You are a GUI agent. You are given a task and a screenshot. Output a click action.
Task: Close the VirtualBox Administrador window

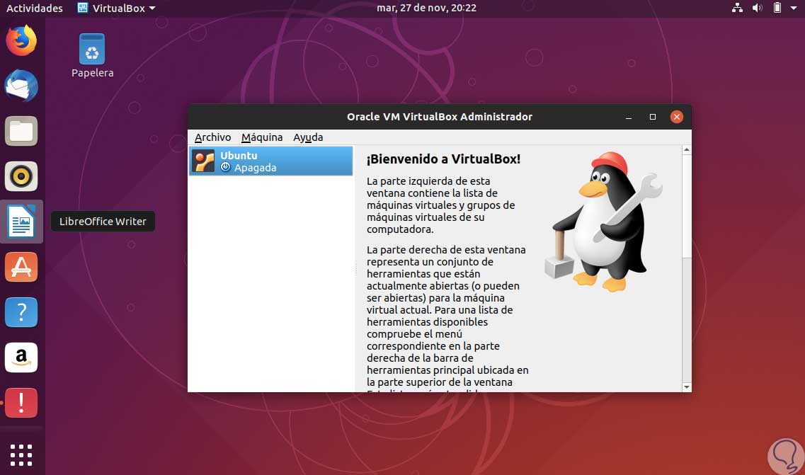click(x=677, y=117)
